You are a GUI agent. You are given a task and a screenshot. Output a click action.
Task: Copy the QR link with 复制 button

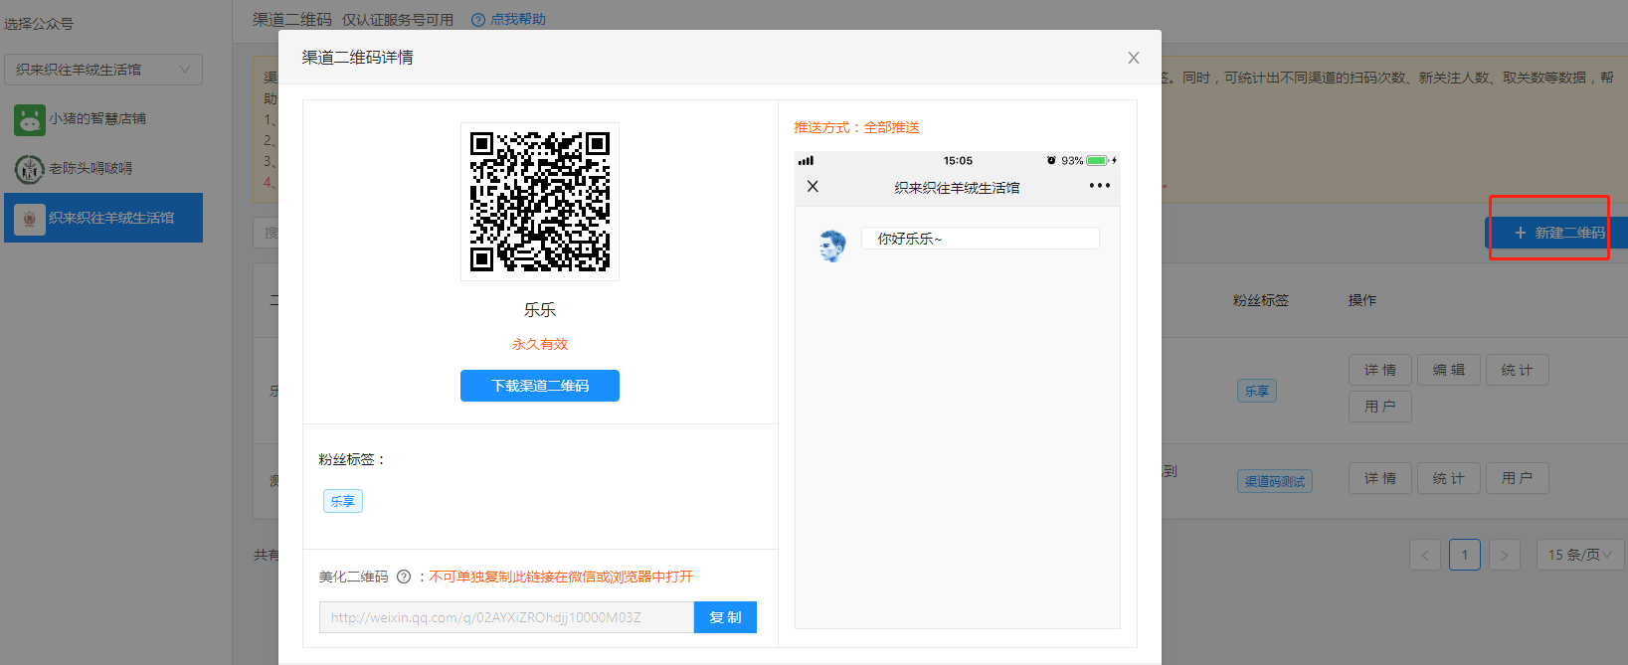(x=725, y=617)
